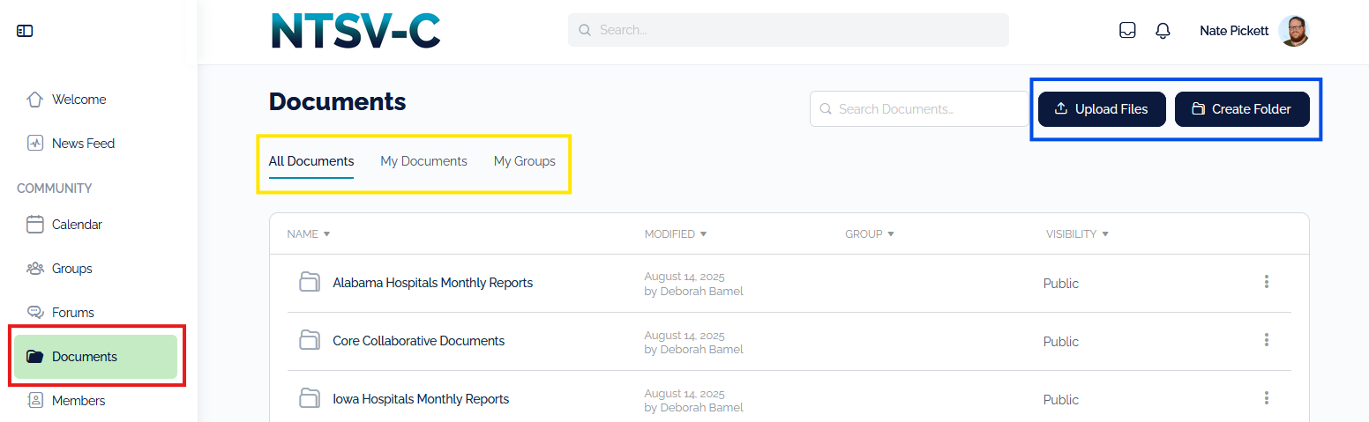Switch to the My Documents tab

423,161
